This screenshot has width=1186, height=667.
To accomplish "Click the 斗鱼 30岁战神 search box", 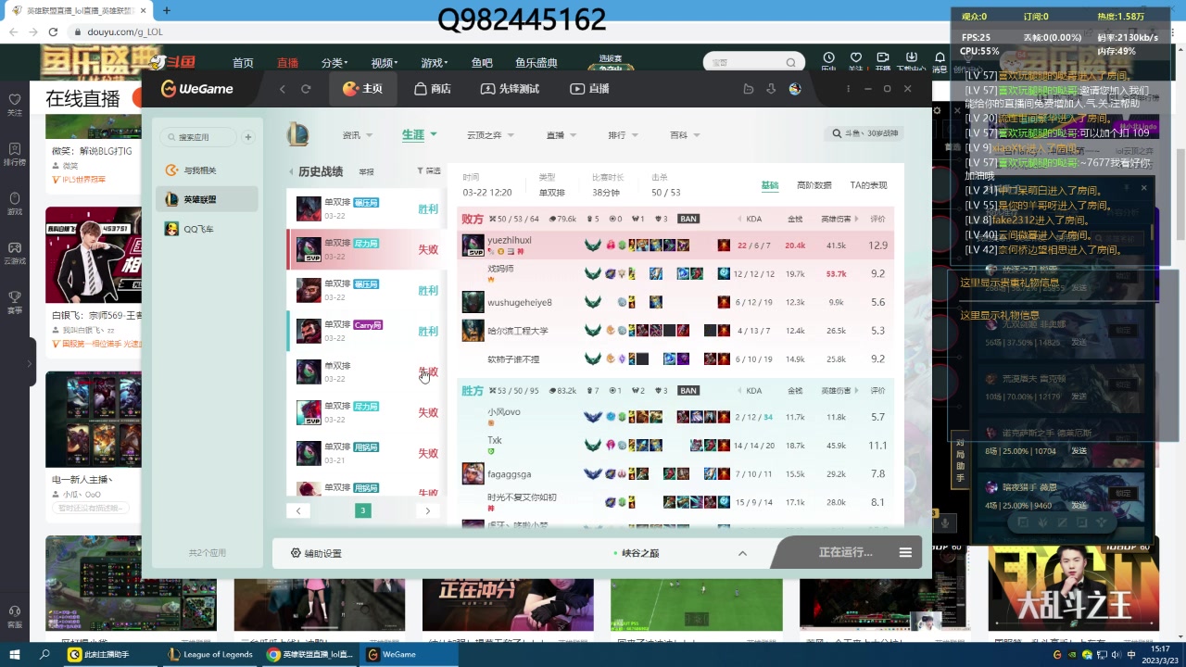I will [x=864, y=134].
